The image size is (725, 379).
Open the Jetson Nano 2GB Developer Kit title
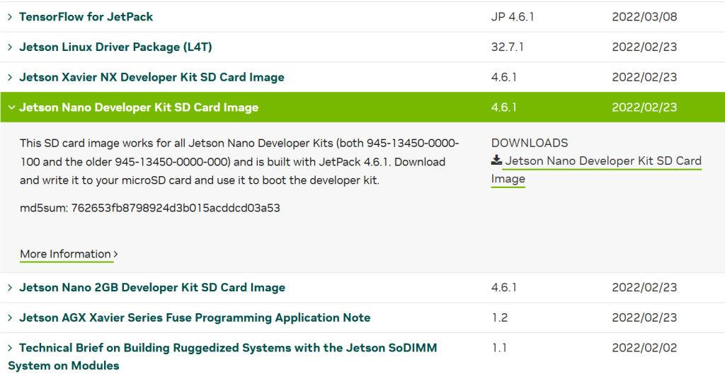152,288
